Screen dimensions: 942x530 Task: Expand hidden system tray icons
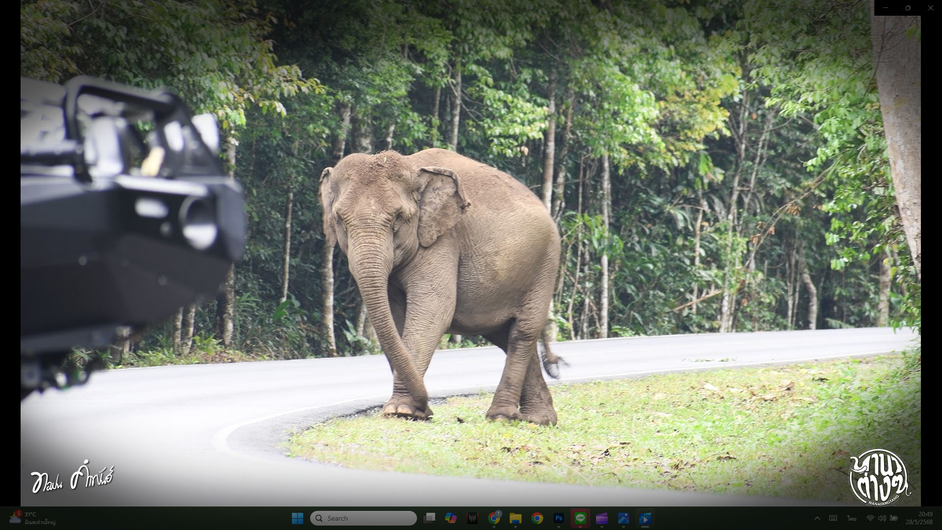(817, 518)
